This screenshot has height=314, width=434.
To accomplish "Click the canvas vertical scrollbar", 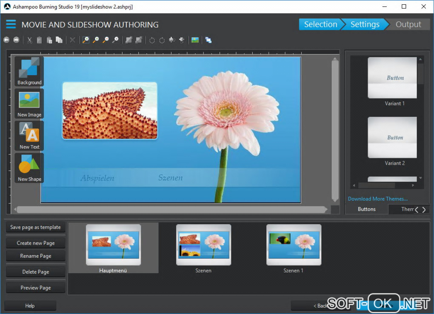I will pos(335,128).
